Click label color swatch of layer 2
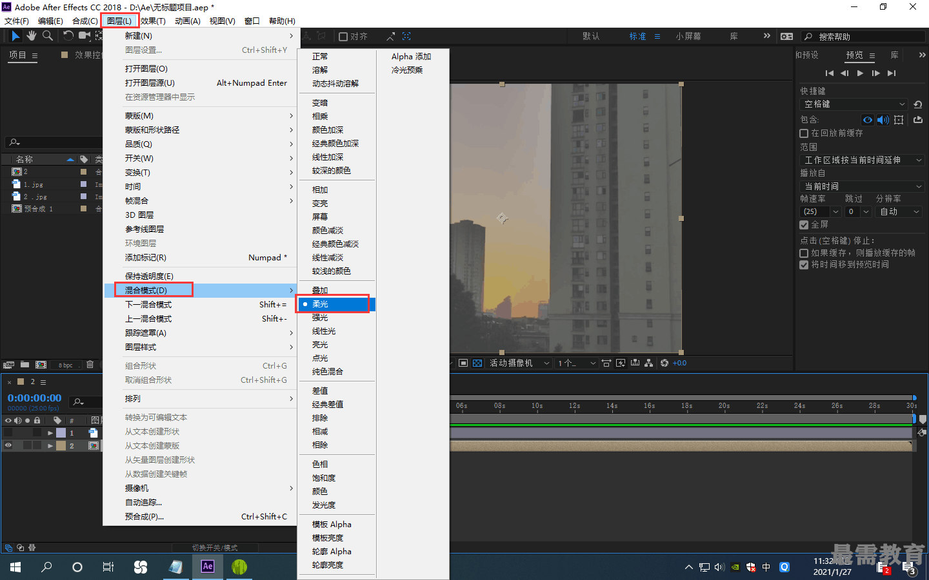 coord(61,446)
